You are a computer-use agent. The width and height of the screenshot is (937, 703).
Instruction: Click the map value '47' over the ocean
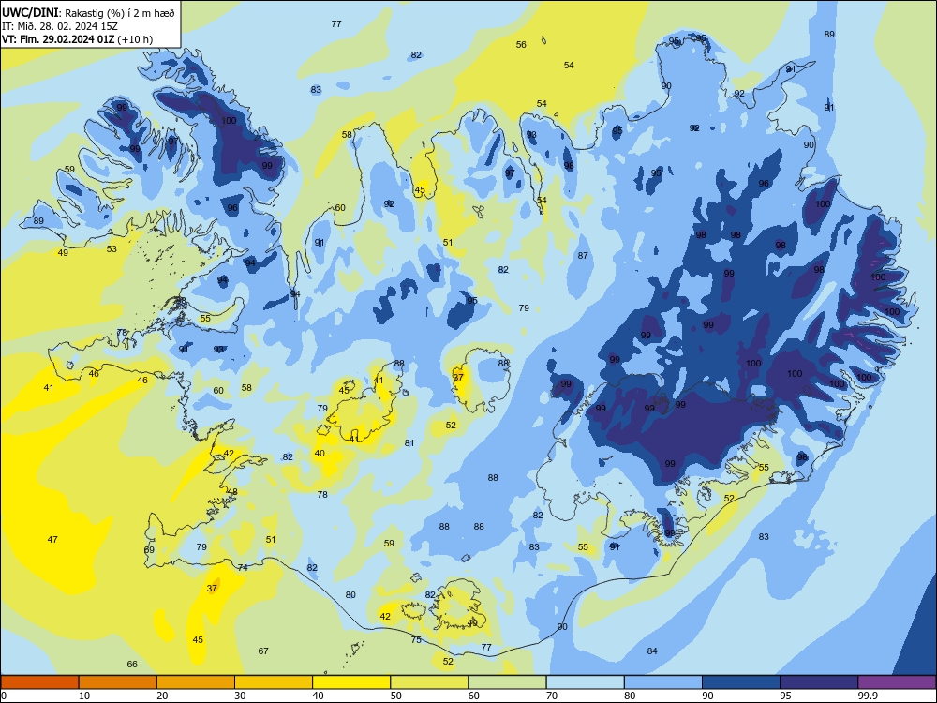pos(52,539)
